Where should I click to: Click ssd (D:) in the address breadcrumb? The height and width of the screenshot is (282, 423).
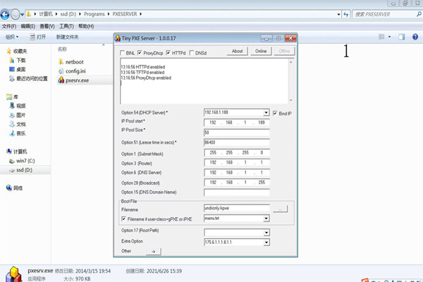68,14
